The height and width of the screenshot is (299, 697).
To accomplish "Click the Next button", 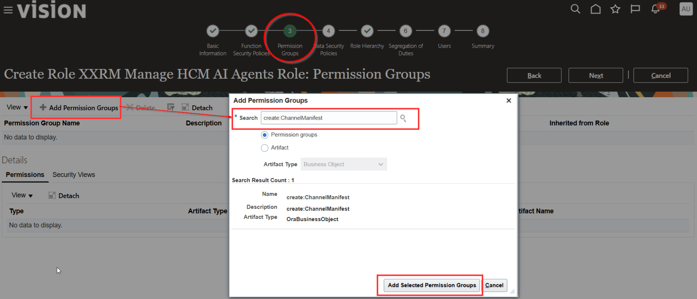I will pos(596,76).
